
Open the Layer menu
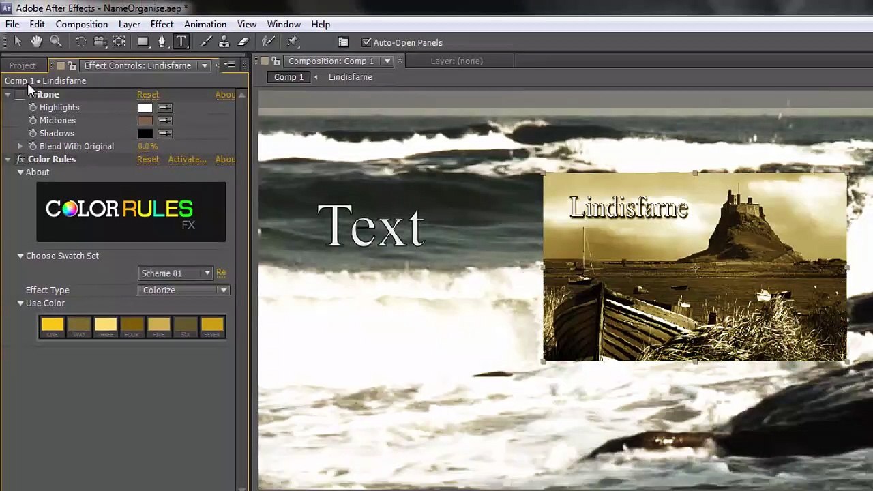tap(129, 24)
